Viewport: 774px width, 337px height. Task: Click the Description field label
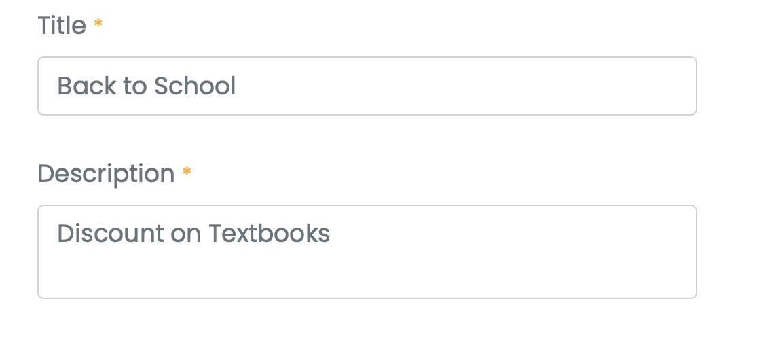coord(106,174)
